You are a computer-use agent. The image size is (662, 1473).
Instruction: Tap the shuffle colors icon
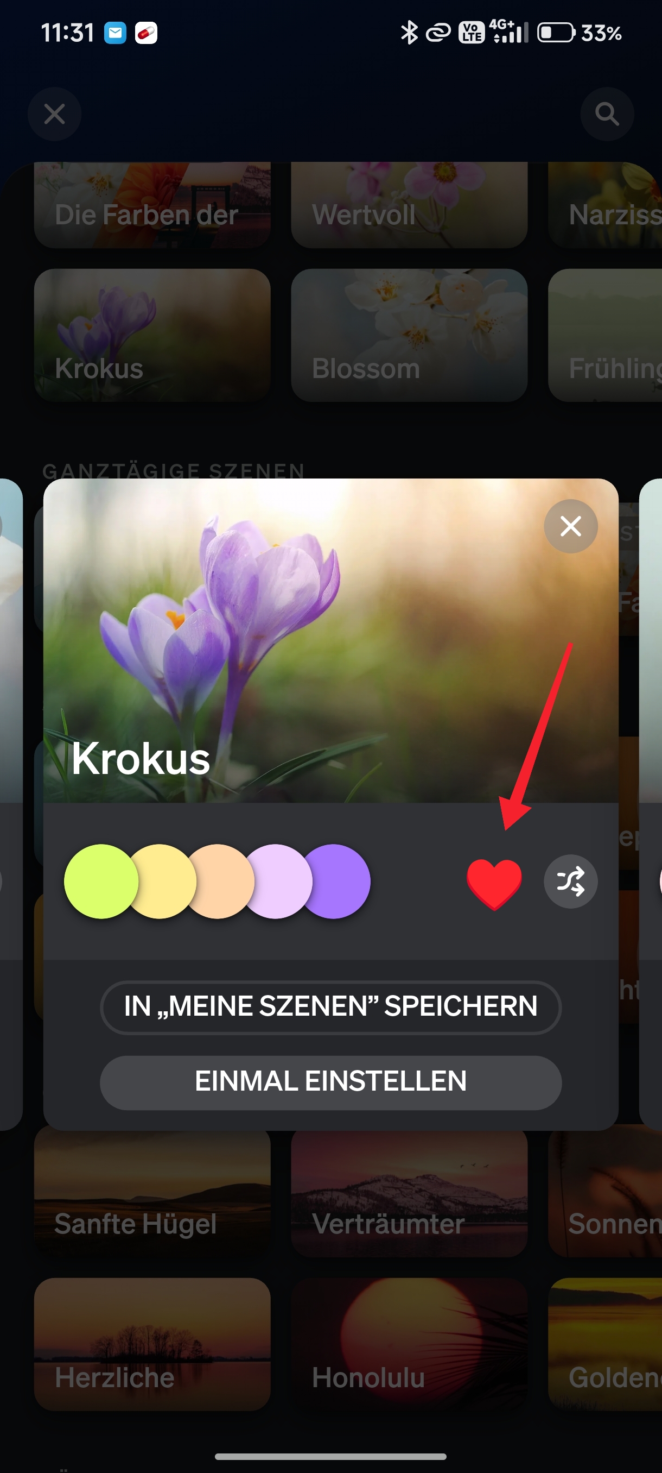click(571, 881)
